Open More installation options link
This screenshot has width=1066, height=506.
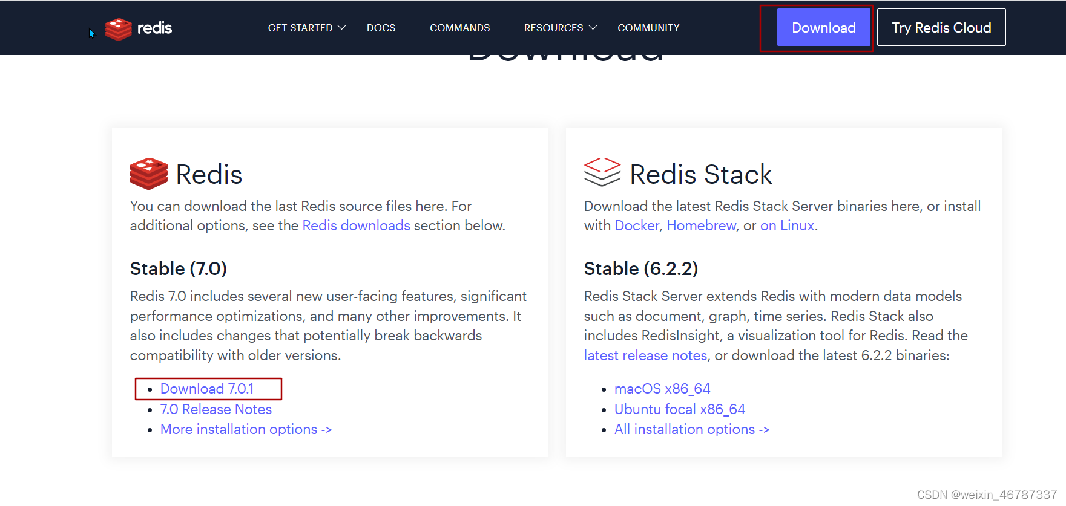(x=246, y=429)
